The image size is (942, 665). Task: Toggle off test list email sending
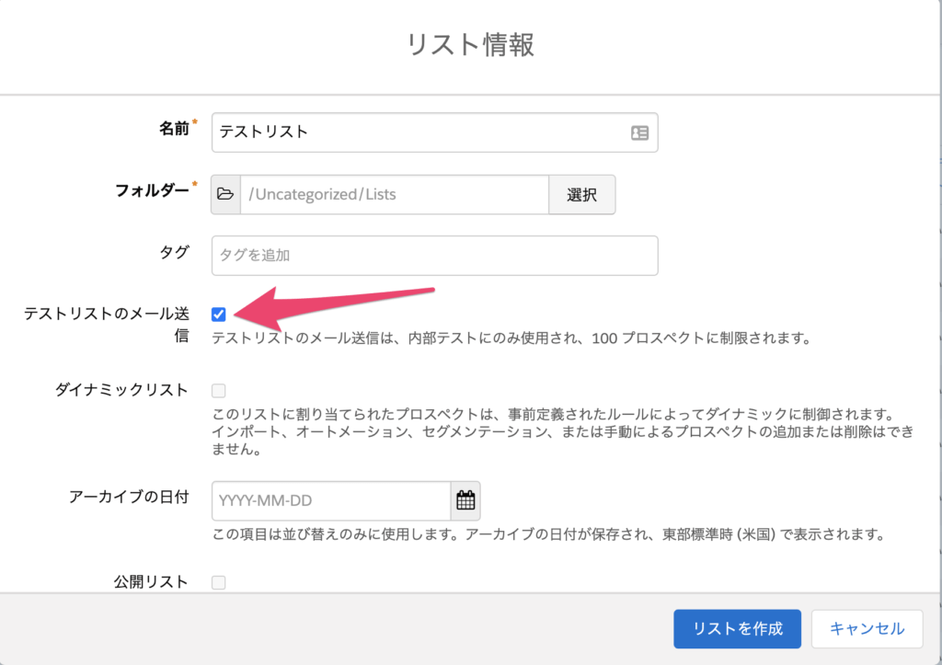(218, 315)
